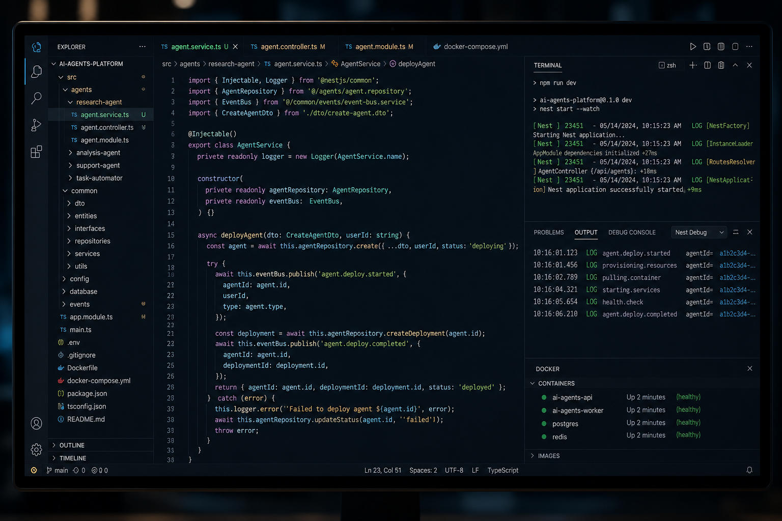Run the file with play icon
Viewport: 782px width, 521px height.
tap(693, 47)
